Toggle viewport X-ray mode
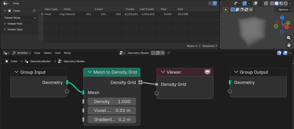This screenshot has height=129, width=294. click(266, 3)
